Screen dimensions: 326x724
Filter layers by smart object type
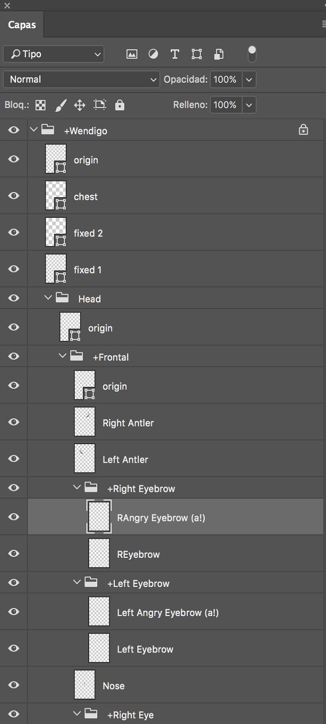pyautogui.click(x=218, y=54)
